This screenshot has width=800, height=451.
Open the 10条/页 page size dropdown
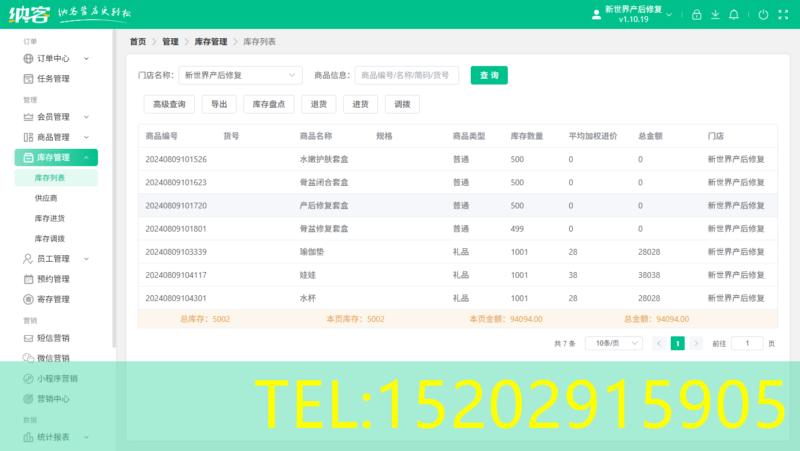[x=613, y=343]
